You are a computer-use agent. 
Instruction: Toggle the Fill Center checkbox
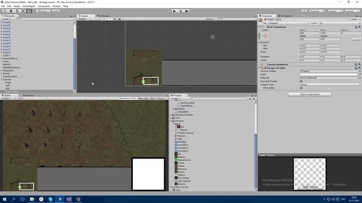click(x=301, y=88)
